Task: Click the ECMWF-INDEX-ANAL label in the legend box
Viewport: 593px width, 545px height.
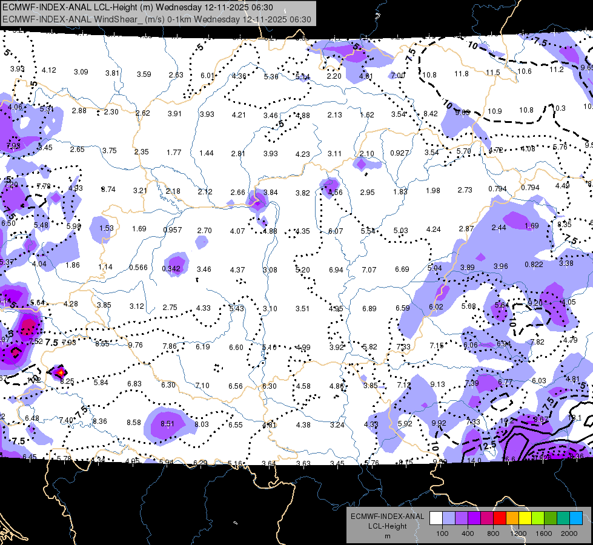Action: [387, 517]
